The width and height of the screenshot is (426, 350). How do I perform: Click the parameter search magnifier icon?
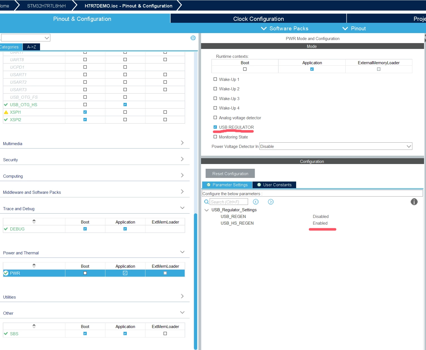(206, 202)
